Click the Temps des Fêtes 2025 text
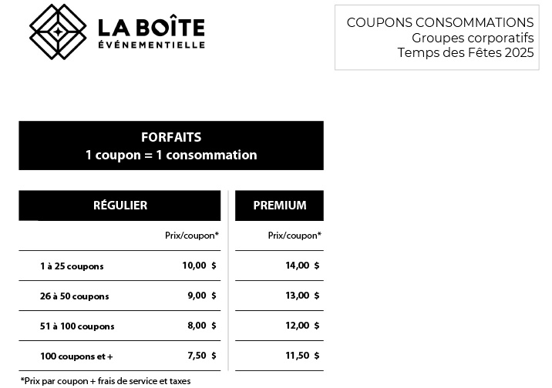This screenshot has width=552, height=388. pyautogui.click(x=465, y=53)
